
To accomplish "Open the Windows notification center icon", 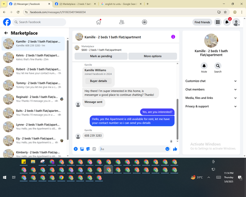I will coord(240,178).
